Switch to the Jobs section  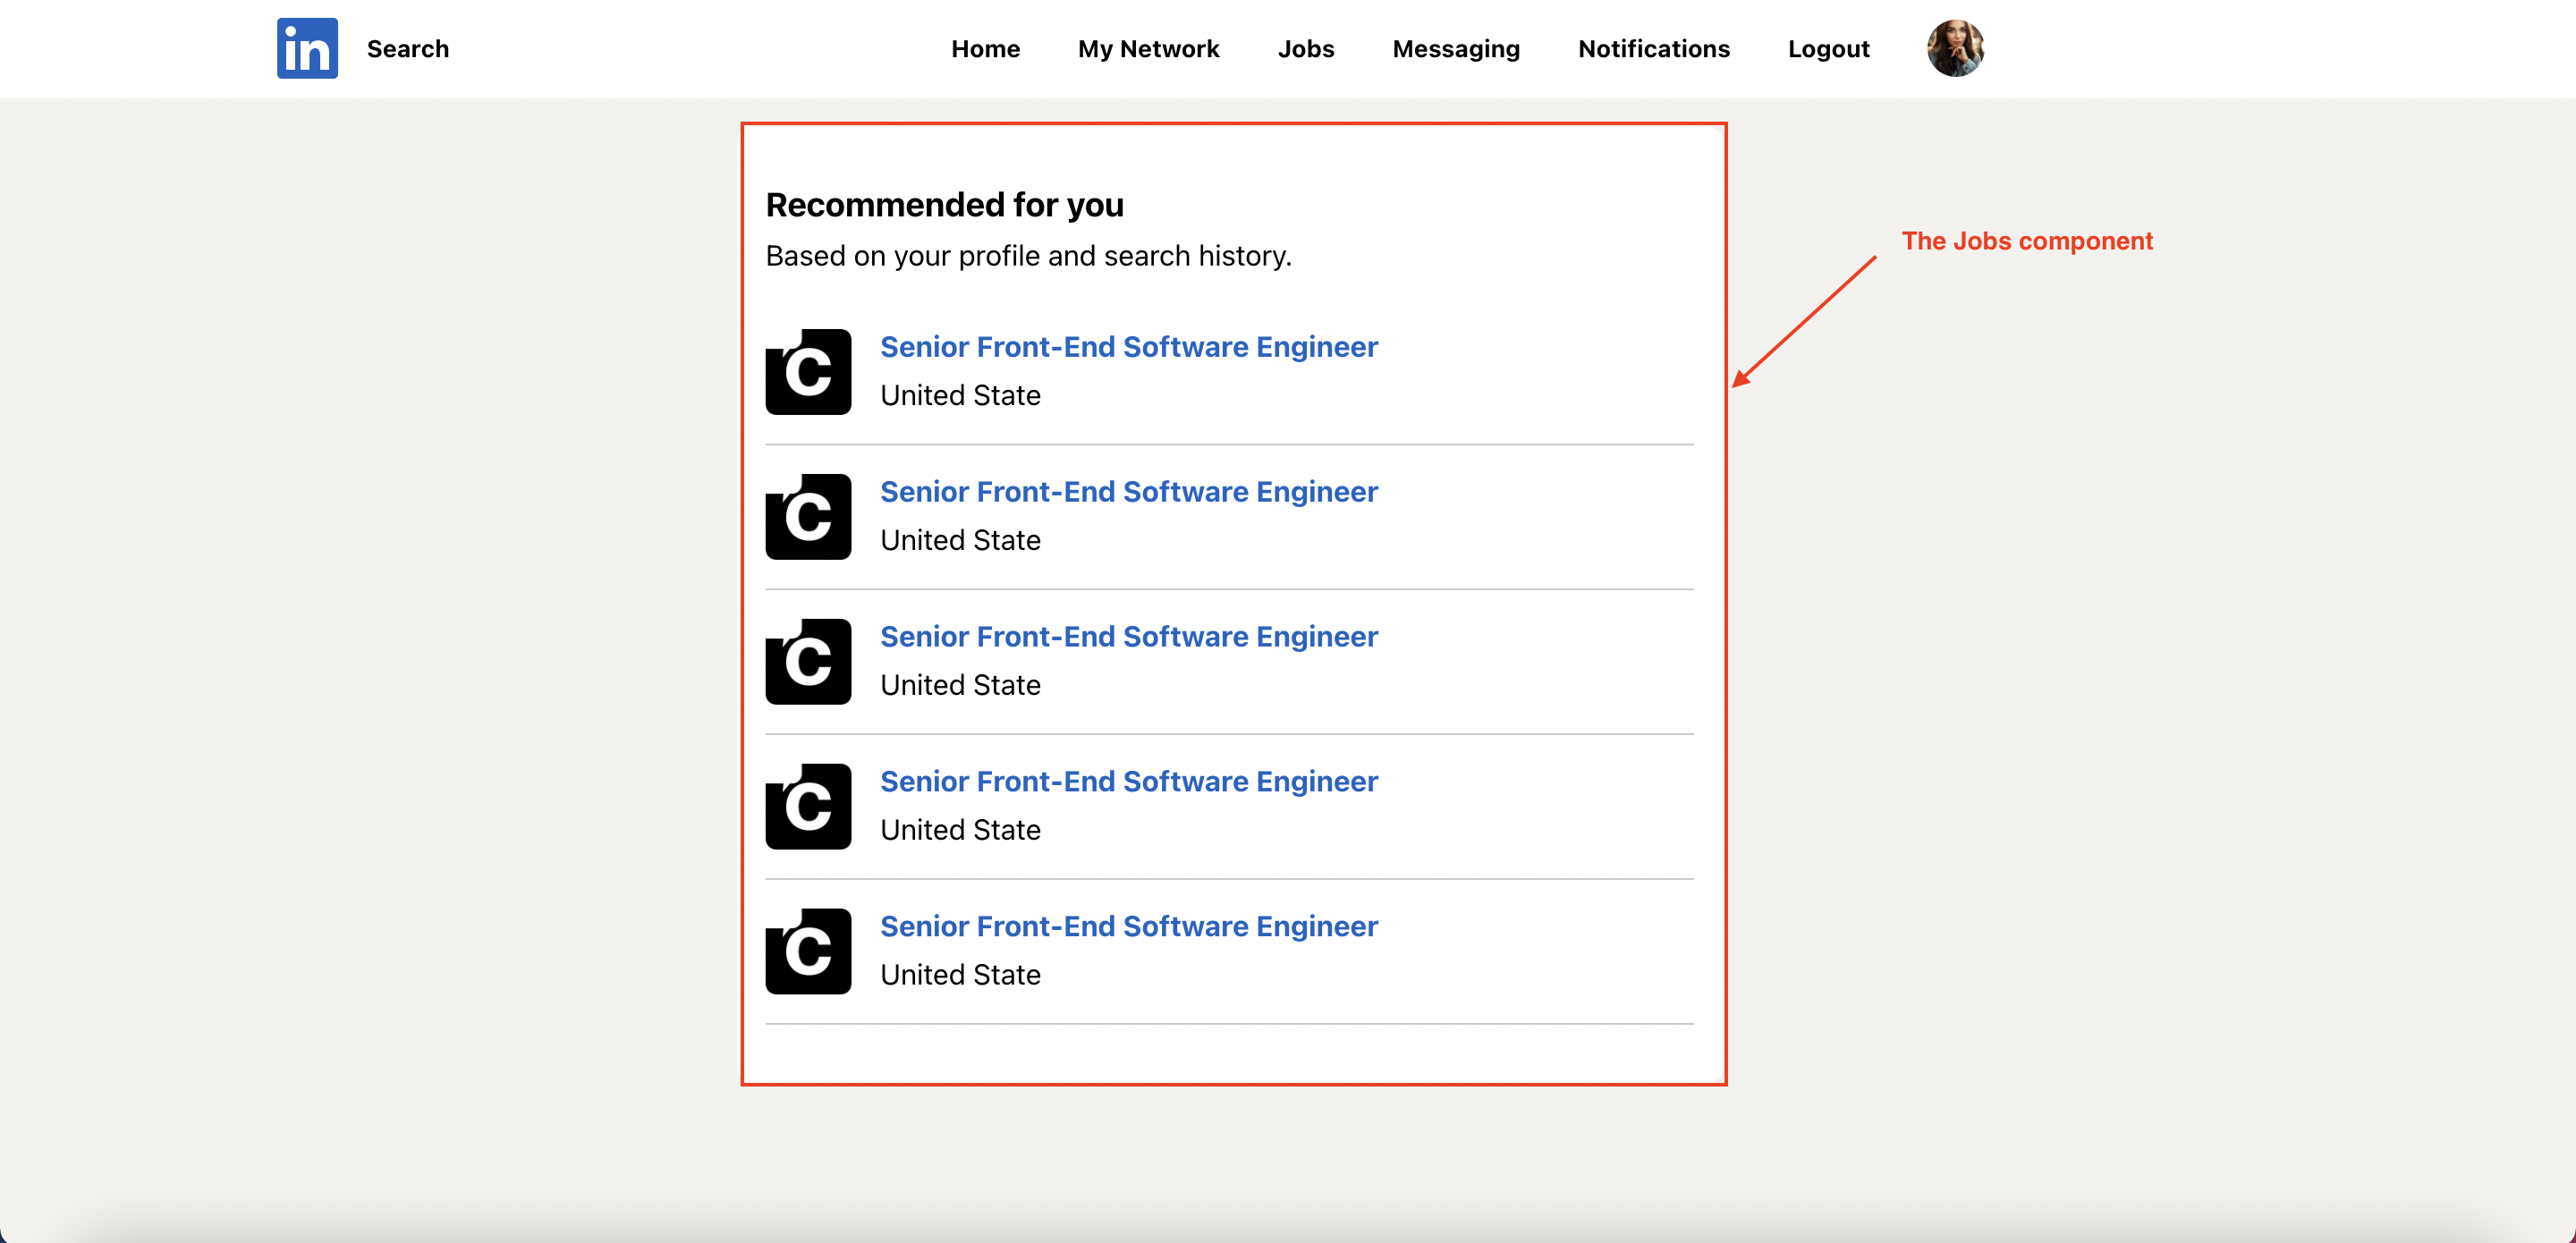[1305, 49]
